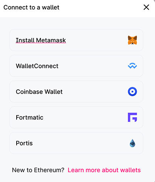Click empty middle area of Portis card
Screen dimensions: 155x182
click(80, 143)
